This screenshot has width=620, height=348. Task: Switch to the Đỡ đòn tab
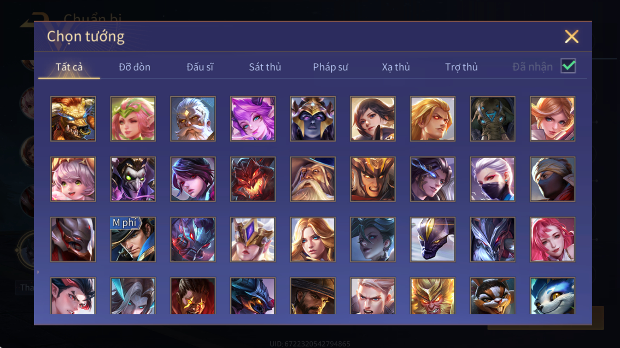134,67
